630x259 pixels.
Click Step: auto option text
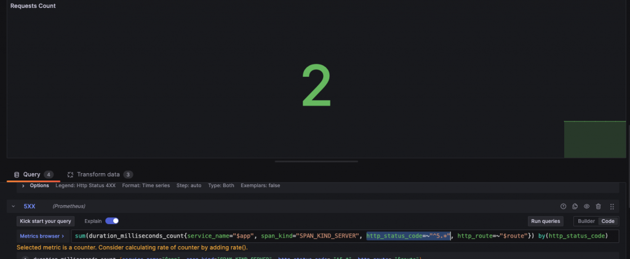(x=189, y=185)
